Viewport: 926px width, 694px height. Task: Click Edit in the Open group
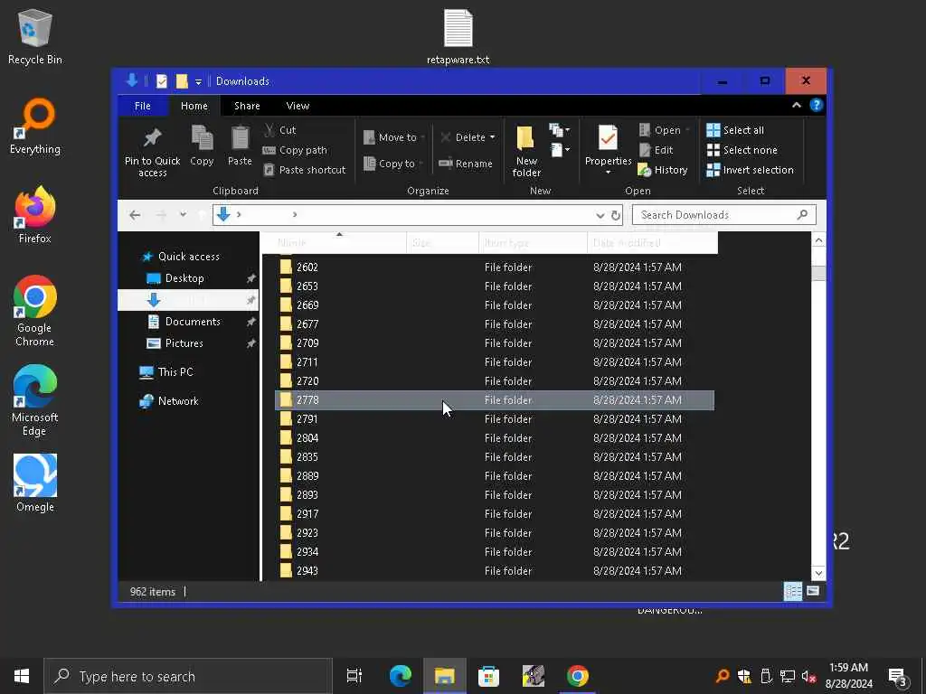[x=656, y=150]
